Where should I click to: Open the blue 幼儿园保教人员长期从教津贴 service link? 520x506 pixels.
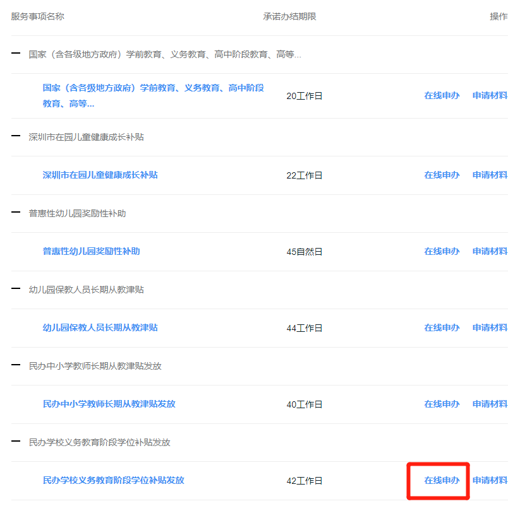(100, 328)
